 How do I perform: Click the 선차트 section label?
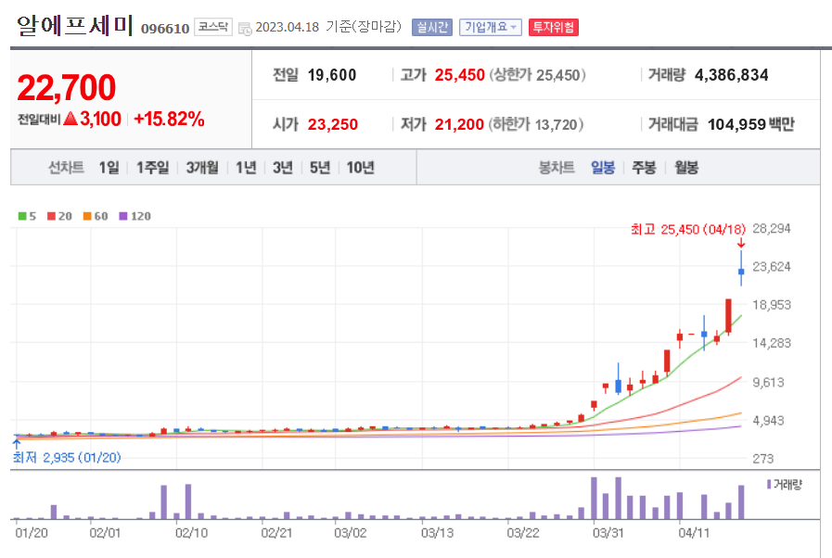67,168
